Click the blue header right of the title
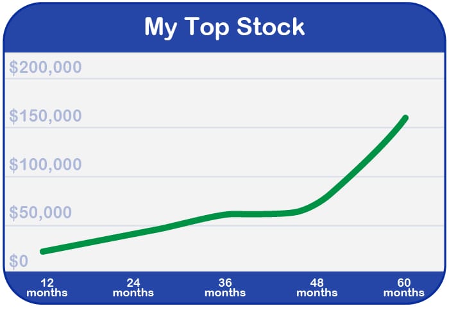Image resolution: width=449 pixels, height=313 pixels. tap(378, 28)
